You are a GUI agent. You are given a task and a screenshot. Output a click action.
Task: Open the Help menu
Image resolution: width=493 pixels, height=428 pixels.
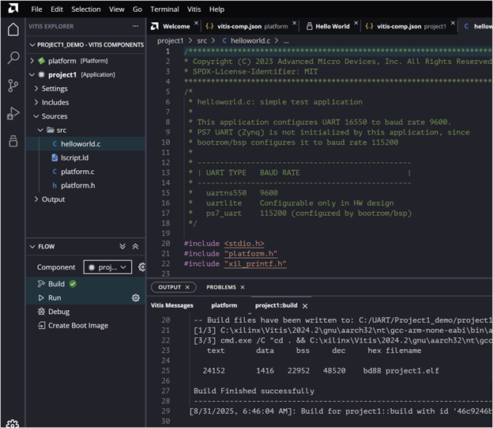coord(216,9)
